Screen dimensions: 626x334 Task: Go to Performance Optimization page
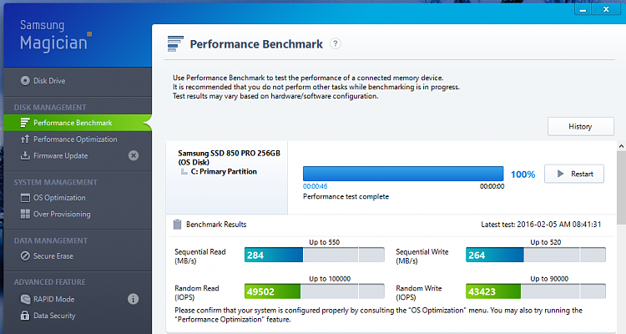point(75,139)
